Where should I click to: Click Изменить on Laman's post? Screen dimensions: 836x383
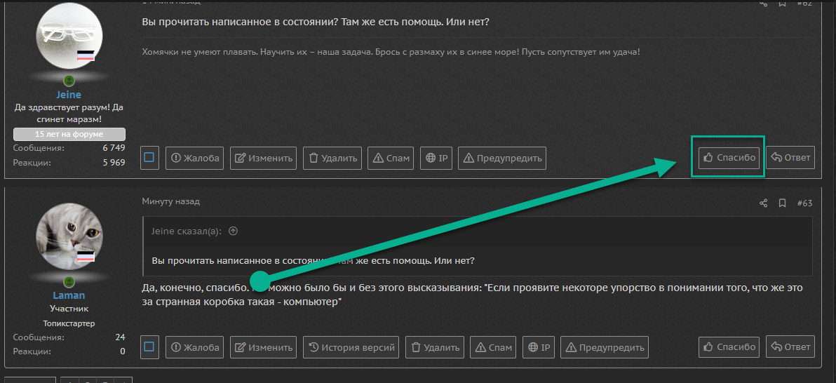tap(264, 347)
